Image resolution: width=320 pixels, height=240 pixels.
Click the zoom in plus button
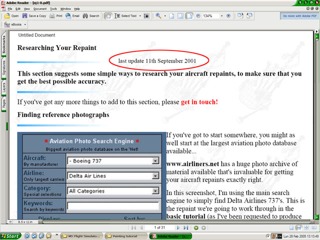click(x=228, y=15)
